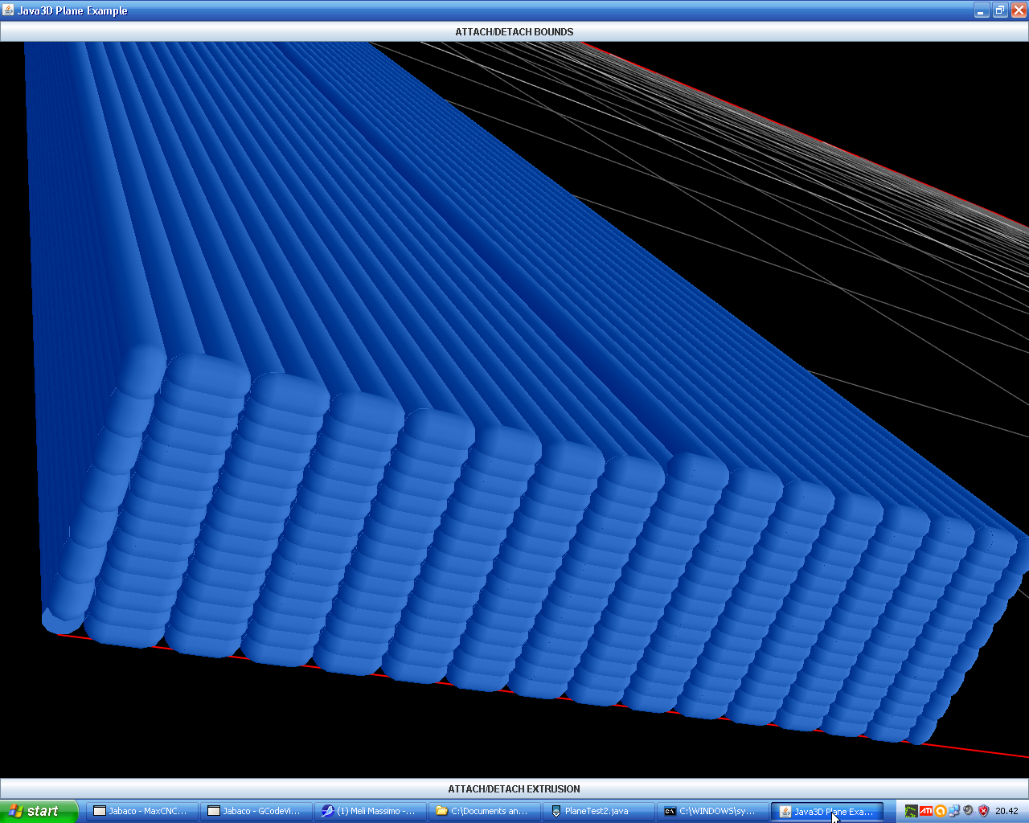
Task: Click the ATTACH/DETACH BOUNDS button
Action: coord(514,32)
